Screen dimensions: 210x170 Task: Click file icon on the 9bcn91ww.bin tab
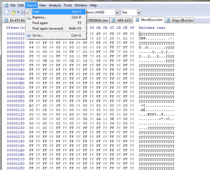[137, 20]
